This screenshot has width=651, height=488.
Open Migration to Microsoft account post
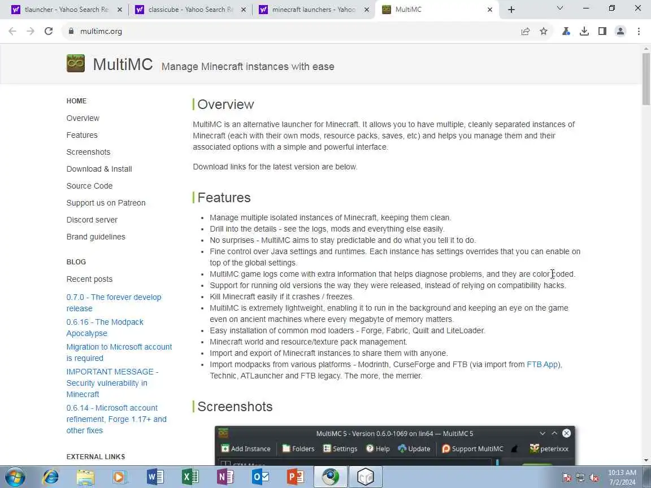pyautogui.click(x=119, y=352)
